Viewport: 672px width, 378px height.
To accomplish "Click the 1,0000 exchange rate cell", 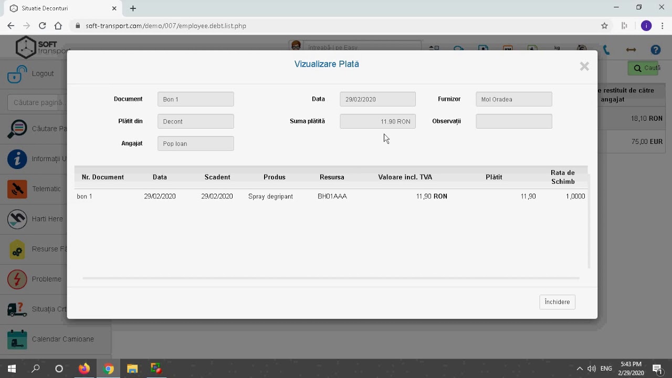I will point(575,196).
